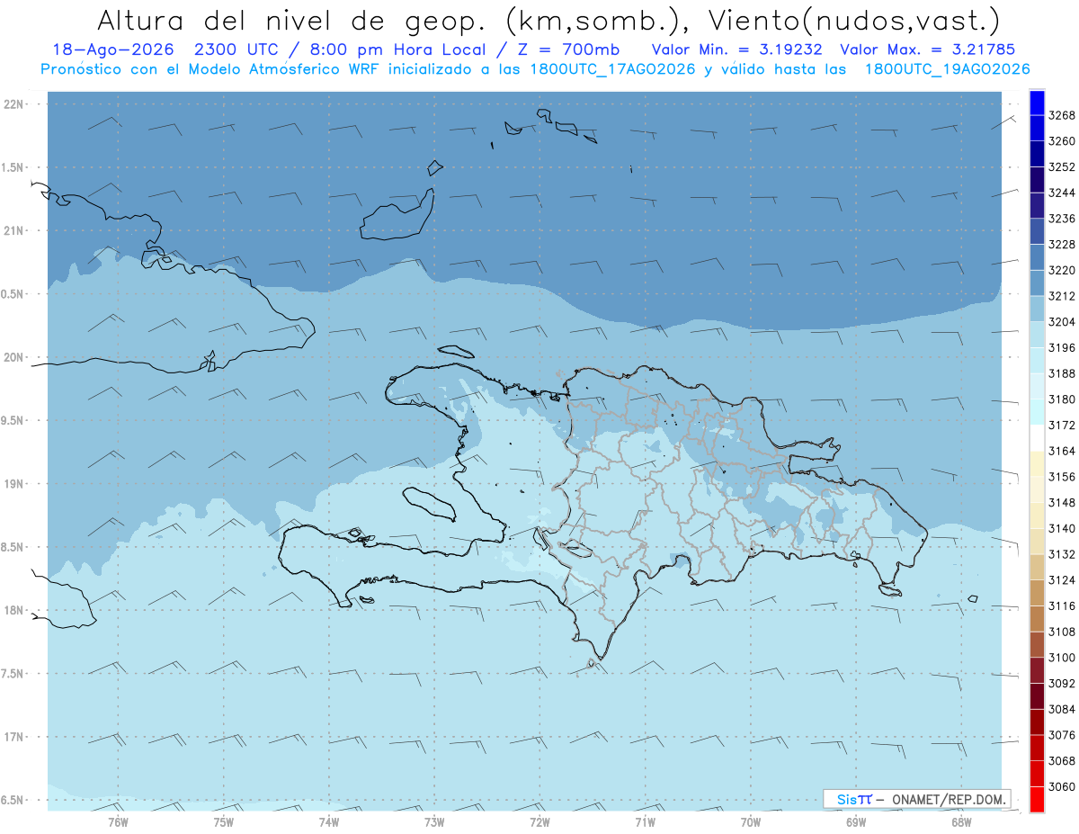Image resolution: width=1079 pixels, height=834 pixels.
Task: Click the 3076 colorbar value
Action: pyautogui.click(x=1062, y=736)
